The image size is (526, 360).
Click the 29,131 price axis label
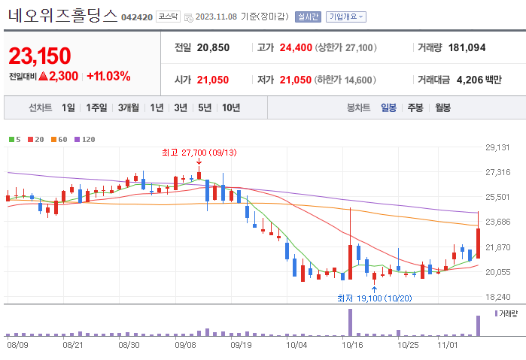(497, 147)
